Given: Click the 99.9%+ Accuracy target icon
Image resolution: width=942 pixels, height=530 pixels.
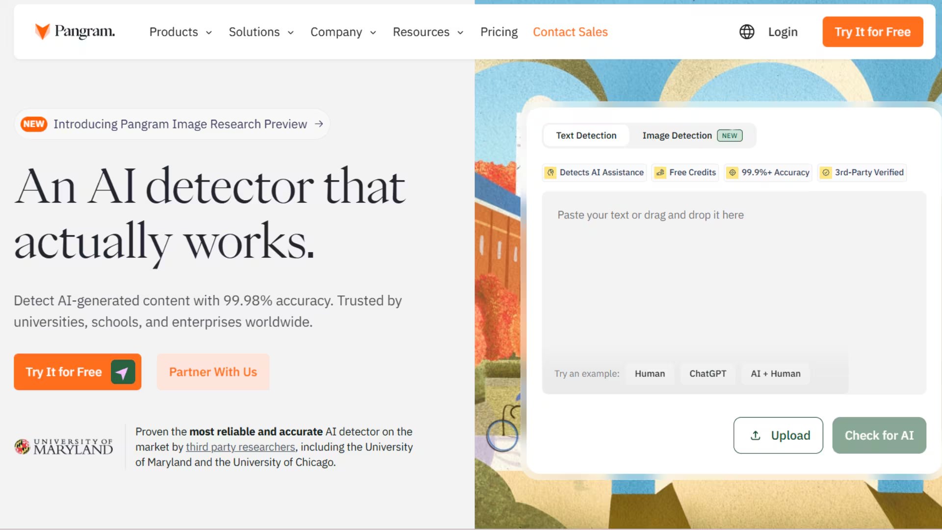Looking at the screenshot, I should click(x=733, y=172).
